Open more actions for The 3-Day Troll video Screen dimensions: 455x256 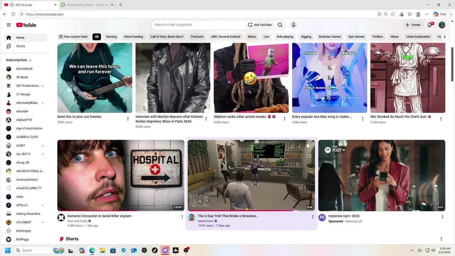click(313, 217)
